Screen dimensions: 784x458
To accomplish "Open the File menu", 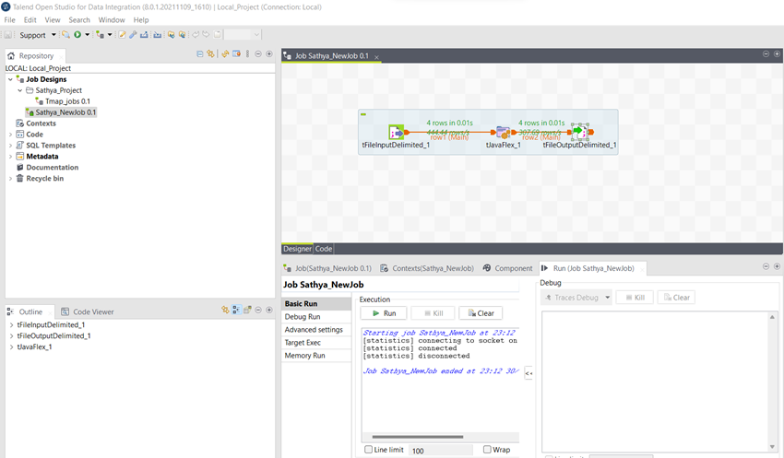I will click(x=9, y=20).
